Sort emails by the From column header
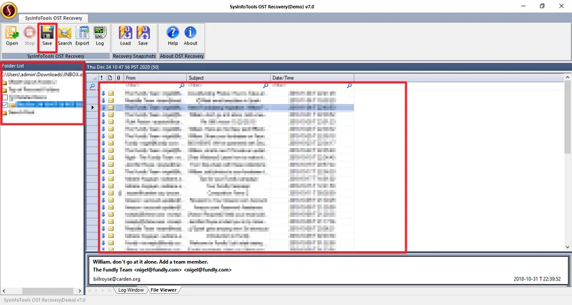 click(x=155, y=77)
